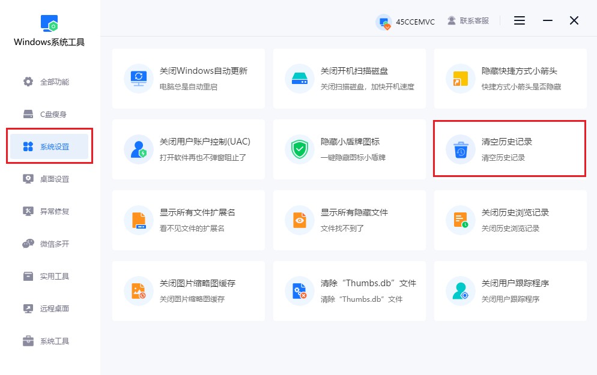Select 微信多开 in the sidebar
The image size is (597, 375).
pyautogui.click(x=50, y=244)
